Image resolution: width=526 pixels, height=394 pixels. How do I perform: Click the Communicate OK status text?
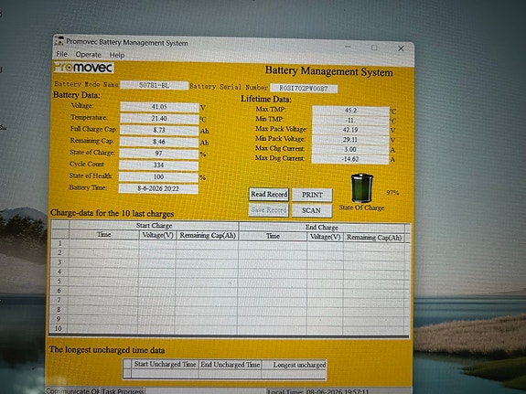click(x=72, y=391)
